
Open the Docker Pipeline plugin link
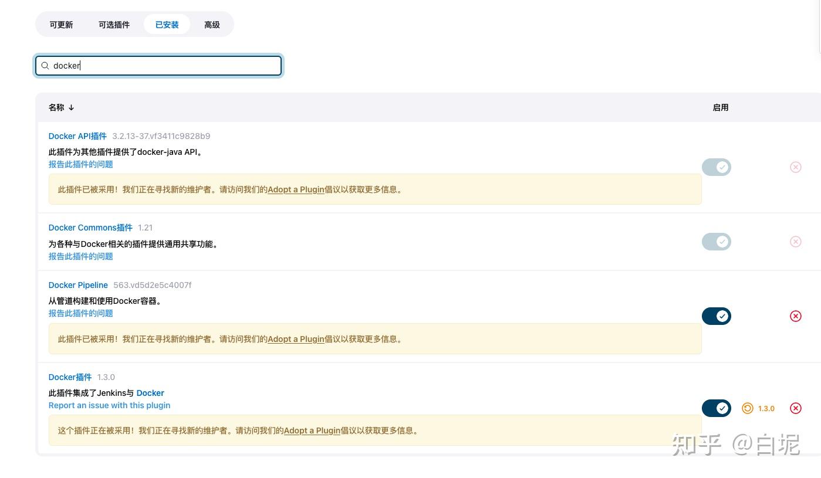tap(78, 285)
